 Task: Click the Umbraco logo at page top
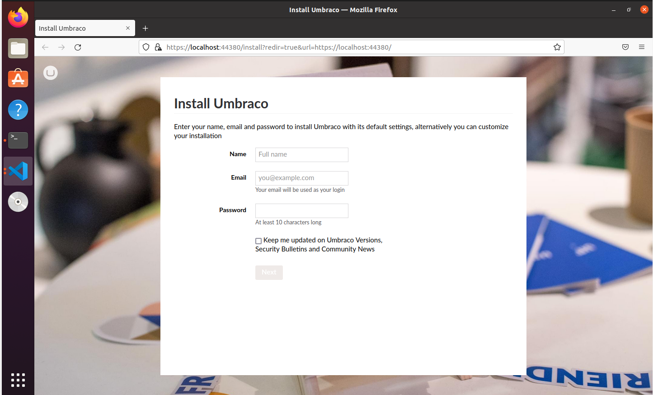51,73
